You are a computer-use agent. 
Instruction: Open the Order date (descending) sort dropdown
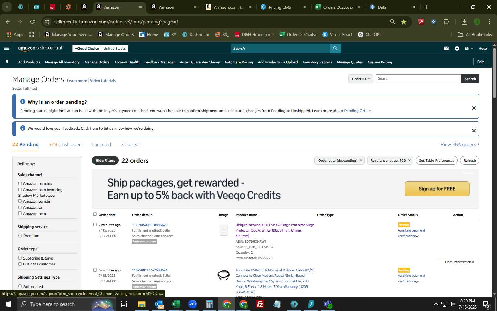pyautogui.click(x=340, y=160)
